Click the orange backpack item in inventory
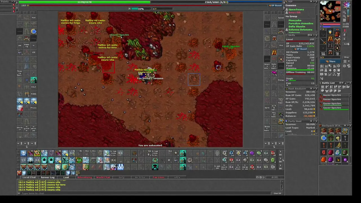 (x=324, y=160)
